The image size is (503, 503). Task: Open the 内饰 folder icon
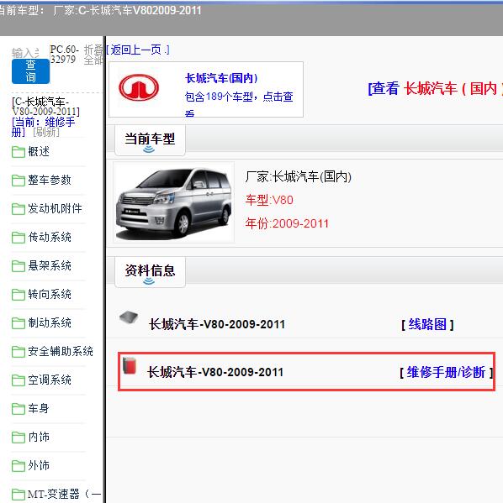(19, 438)
